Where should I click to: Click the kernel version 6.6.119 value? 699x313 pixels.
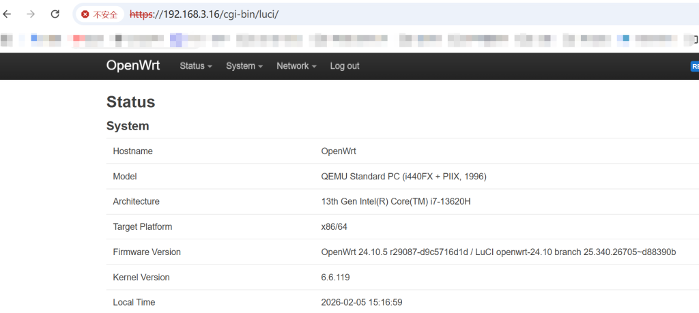pos(336,278)
